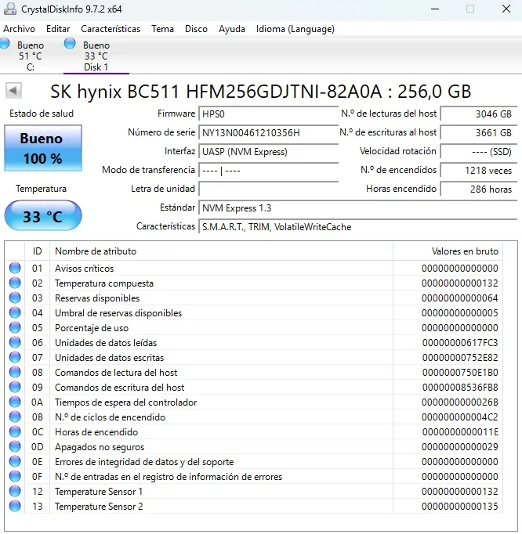Click the status orb for Unidades de datos escritas

point(15,358)
